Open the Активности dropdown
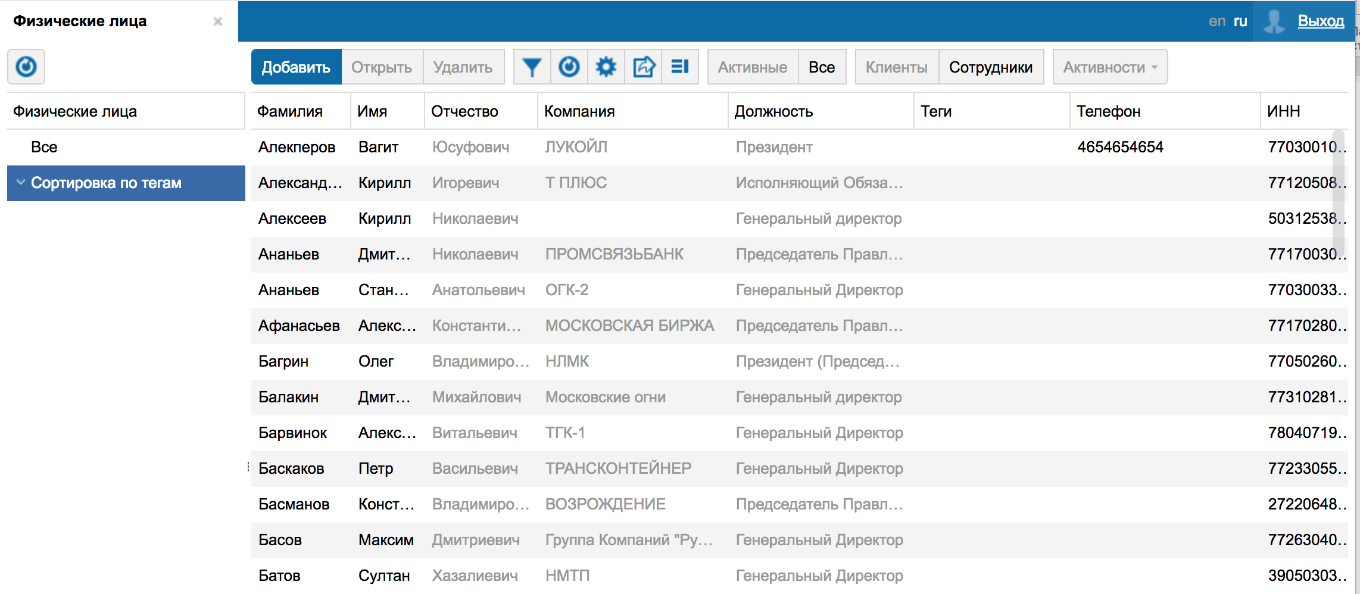The image size is (1360, 594). pos(1109,67)
